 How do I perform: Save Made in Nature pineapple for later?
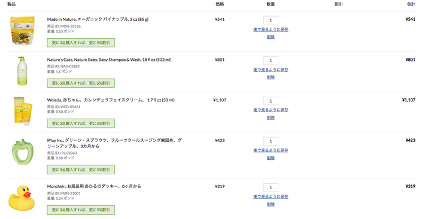click(271, 29)
